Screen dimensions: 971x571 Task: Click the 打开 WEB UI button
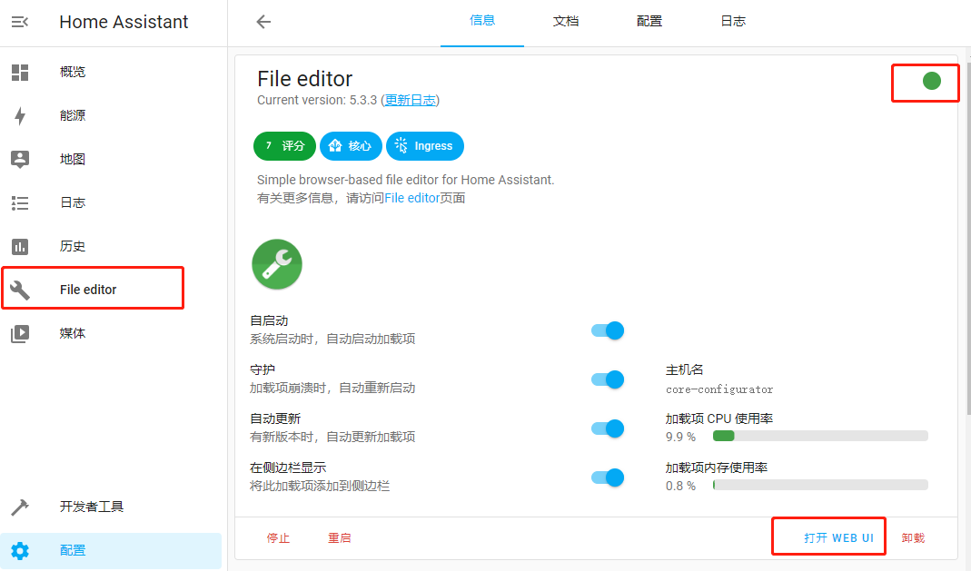838,538
